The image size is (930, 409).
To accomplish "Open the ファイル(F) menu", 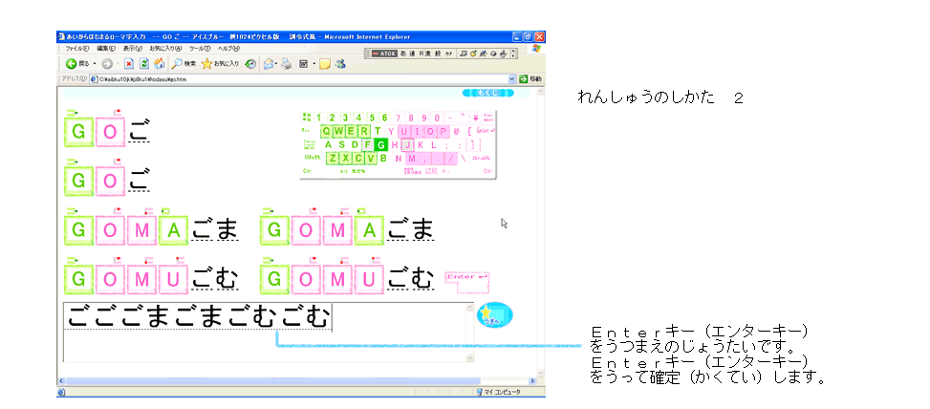I will (x=76, y=48).
